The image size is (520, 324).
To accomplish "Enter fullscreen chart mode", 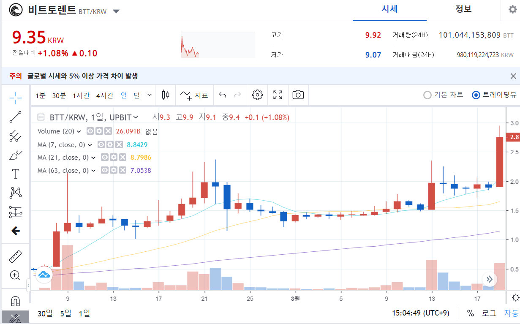I will click(x=278, y=95).
